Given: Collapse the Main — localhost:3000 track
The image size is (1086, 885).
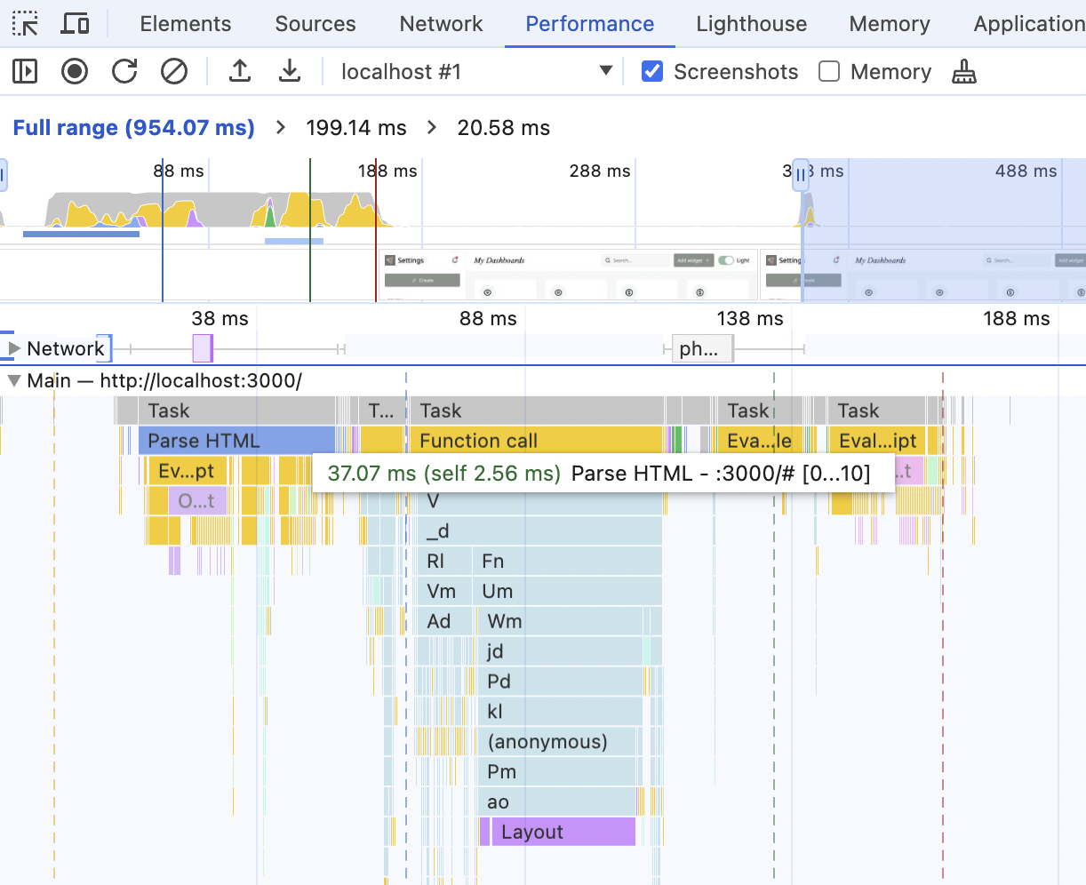Looking at the screenshot, I should coord(13,379).
